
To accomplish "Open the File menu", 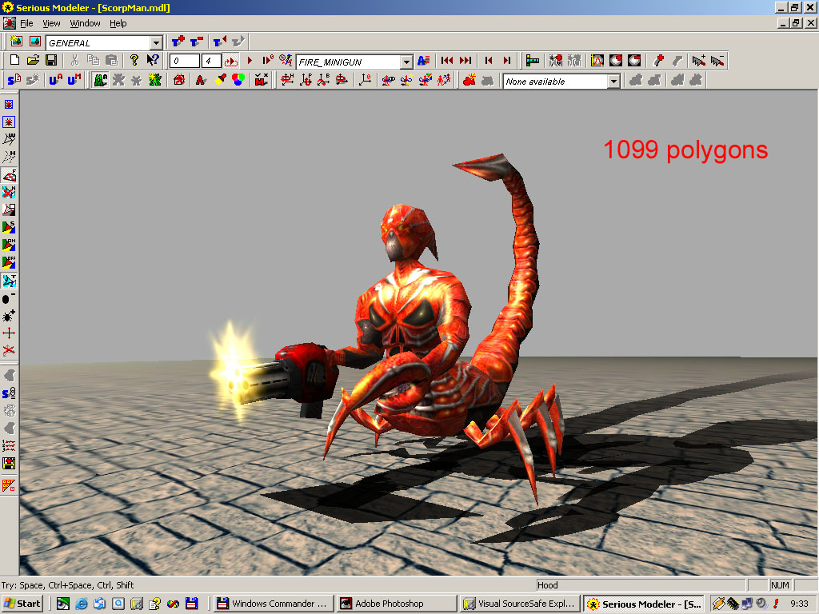I will (x=26, y=23).
